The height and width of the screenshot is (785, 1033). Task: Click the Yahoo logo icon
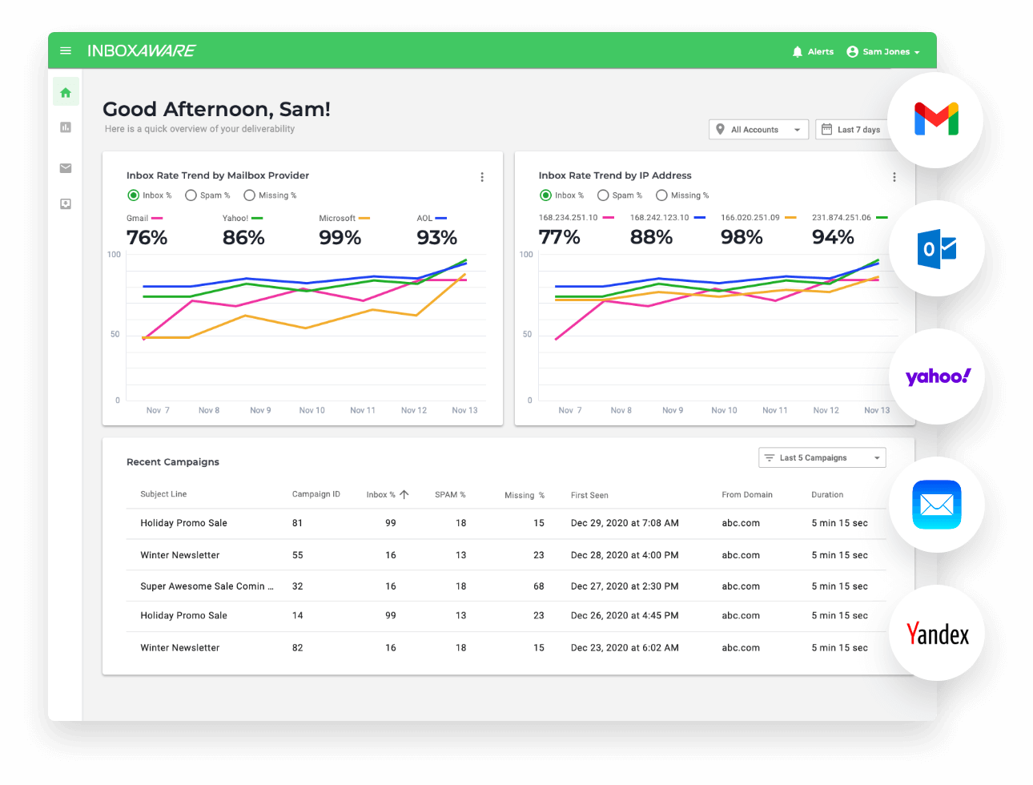click(937, 376)
